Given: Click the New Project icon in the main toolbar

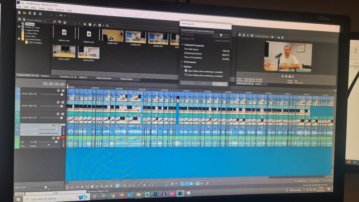Looking at the screenshot, I should point(19,13).
